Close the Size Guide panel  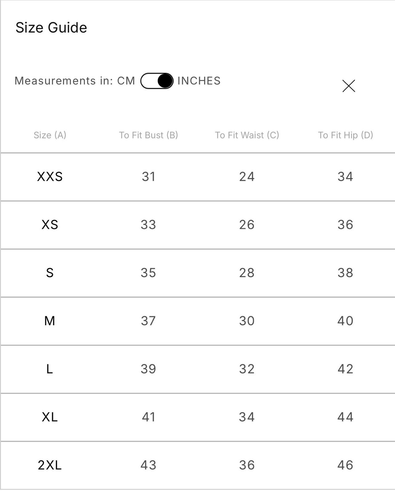[349, 86]
